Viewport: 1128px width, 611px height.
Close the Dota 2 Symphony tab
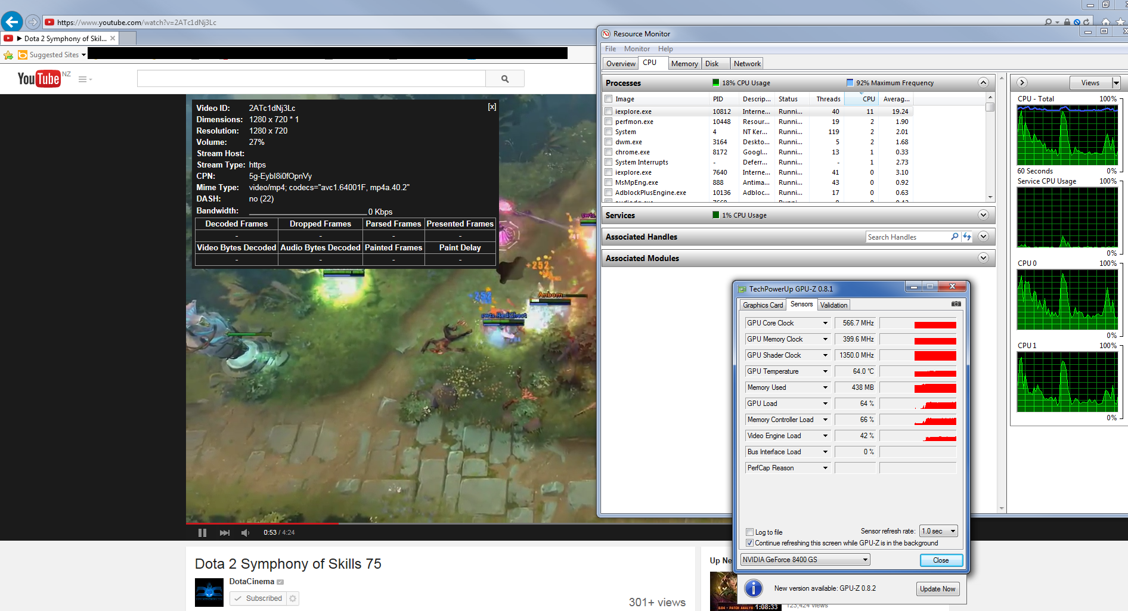pos(113,38)
